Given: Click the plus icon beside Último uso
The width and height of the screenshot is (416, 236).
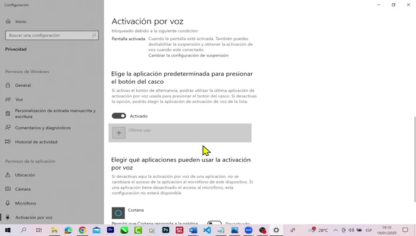Looking at the screenshot, I should coord(119,133).
